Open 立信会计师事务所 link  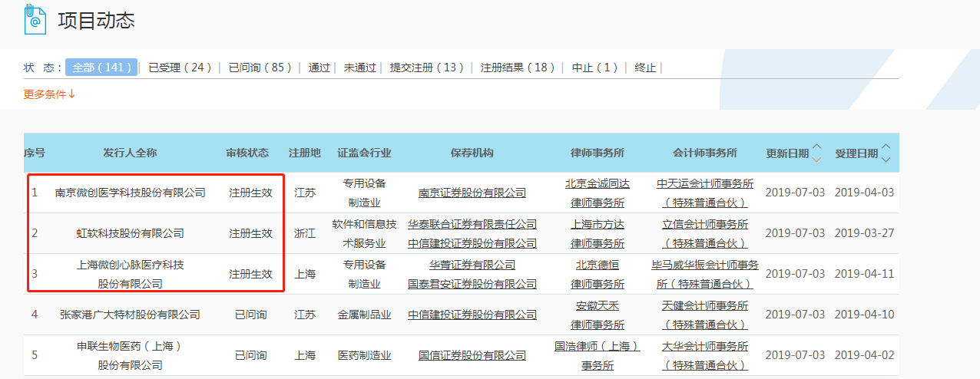coord(705,233)
